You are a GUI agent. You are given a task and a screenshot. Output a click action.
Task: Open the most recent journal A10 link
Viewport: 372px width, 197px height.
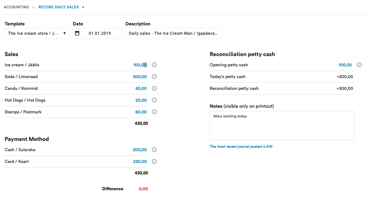[241, 147]
